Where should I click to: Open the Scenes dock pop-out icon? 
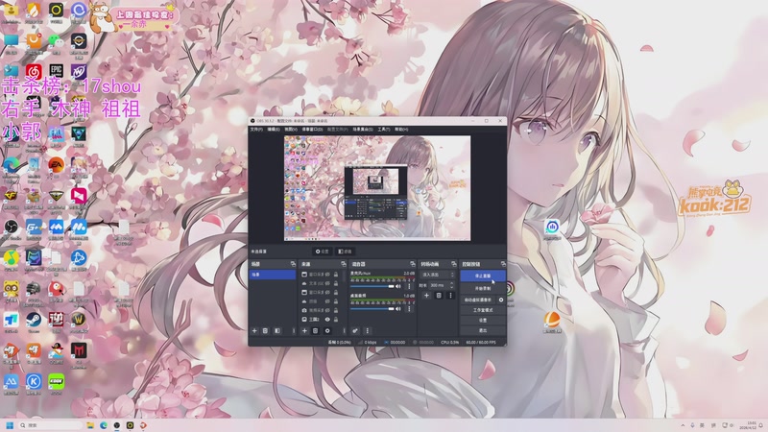[293, 264]
